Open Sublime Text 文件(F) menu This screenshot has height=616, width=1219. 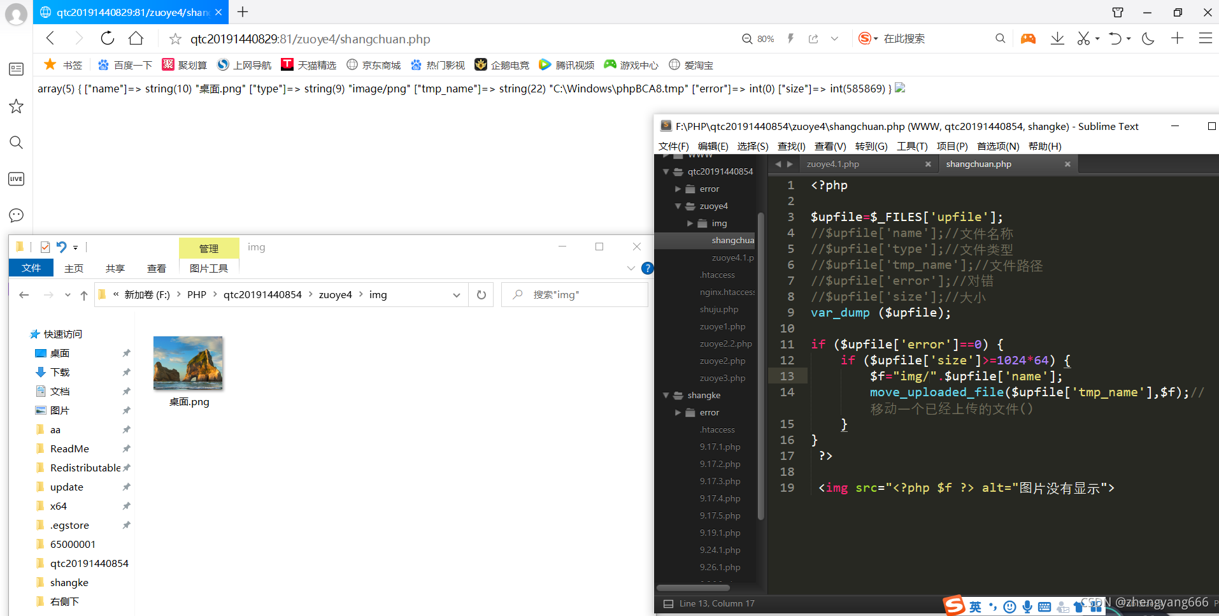click(x=673, y=146)
